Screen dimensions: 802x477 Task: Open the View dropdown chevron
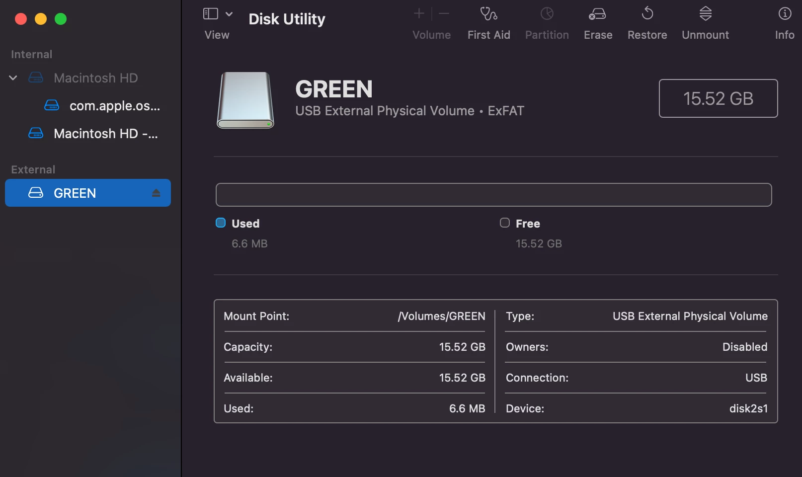[229, 14]
